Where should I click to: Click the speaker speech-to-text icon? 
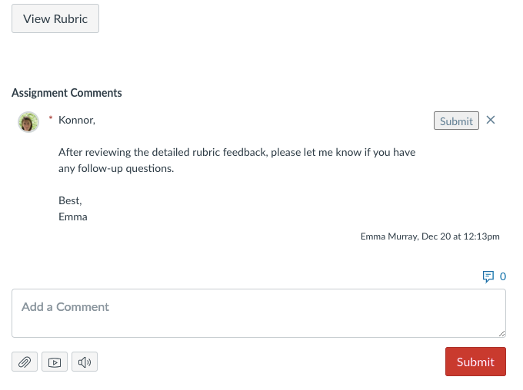point(85,362)
